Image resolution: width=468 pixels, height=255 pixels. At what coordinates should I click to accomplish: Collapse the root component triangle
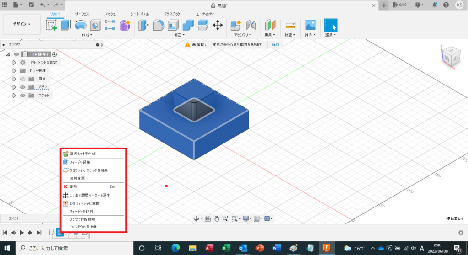click(x=8, y=54)
